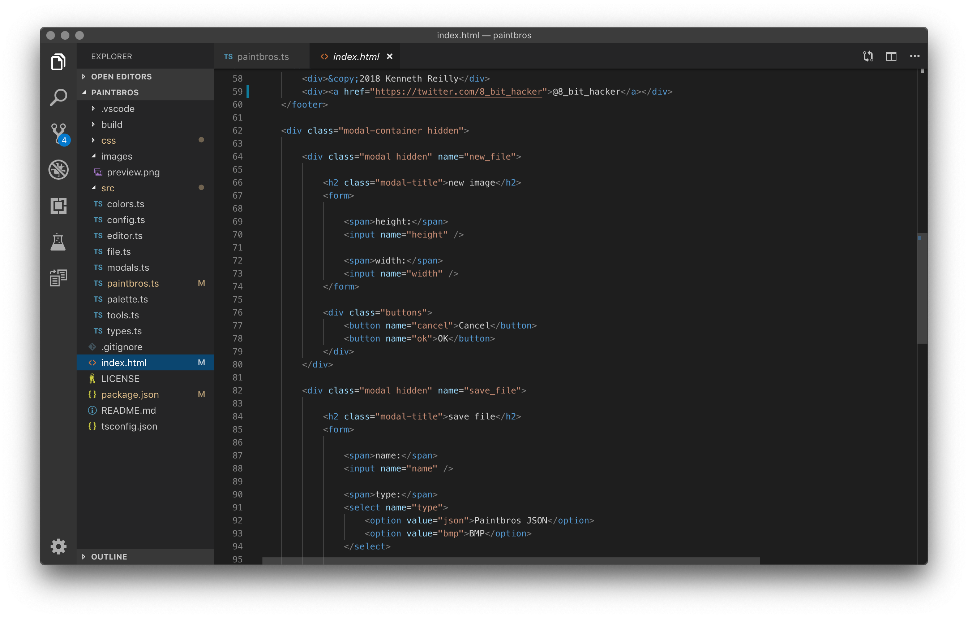Open the Extensions view
The height and width of the screenshot is (618, 968).
click(x=58, y=206)
